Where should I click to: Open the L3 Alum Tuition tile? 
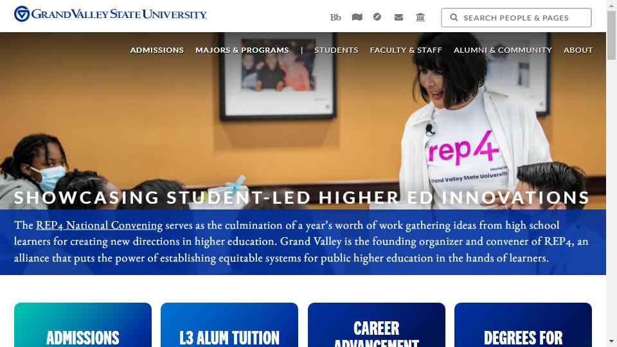229,325
